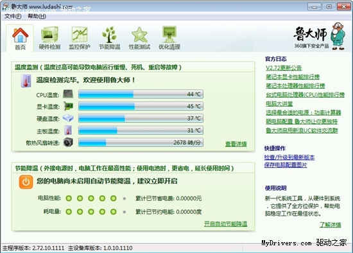This screenshot has height=253, width=353.
Task: Open the 性能测试 performance test tab
Action: 139,39
